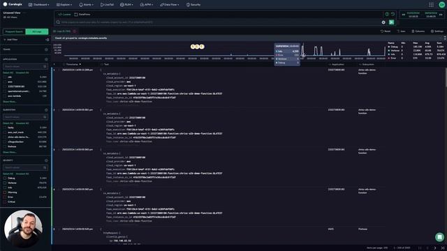Screen dimensions: 447x251
Task: Toggle Debug series in chart legend
Action: click(393, 47)
